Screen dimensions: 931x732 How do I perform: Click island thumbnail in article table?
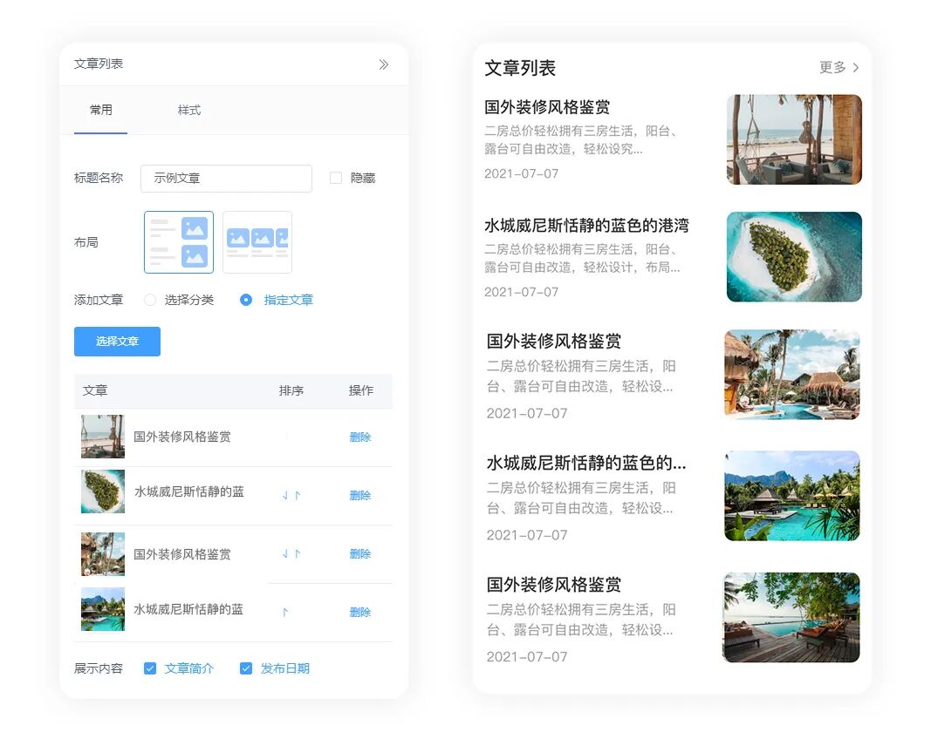coord(103,491)
